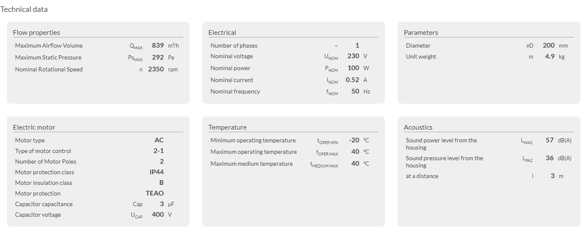This screenshot has height=235, width=585.
Task: Click the Nominal current 0.52 value
Action: click(352, 80)
